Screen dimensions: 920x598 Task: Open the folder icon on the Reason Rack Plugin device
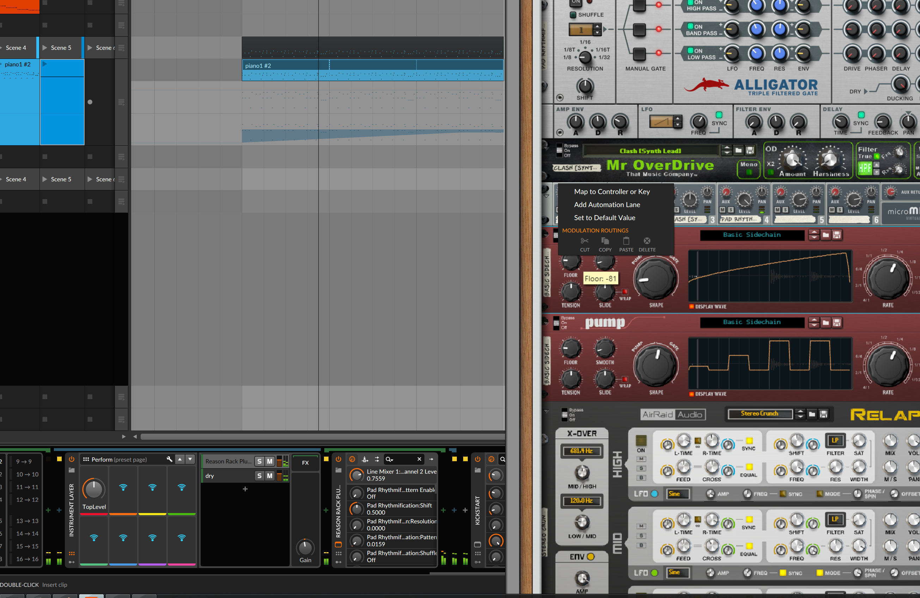point(338,470)
